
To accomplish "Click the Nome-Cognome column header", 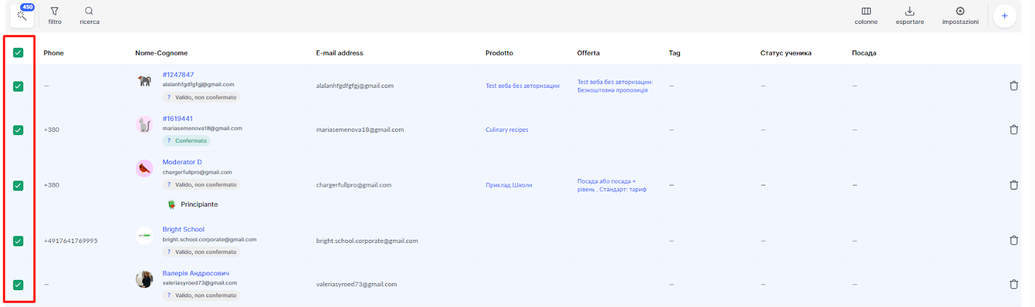I will tap(161, 53).
